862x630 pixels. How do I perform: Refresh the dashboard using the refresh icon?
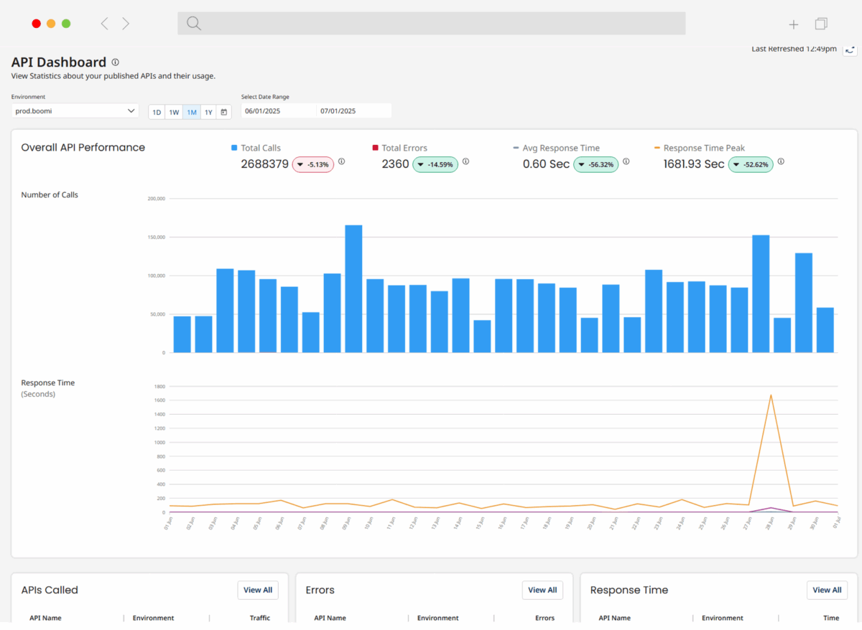[x=850, y=50]
